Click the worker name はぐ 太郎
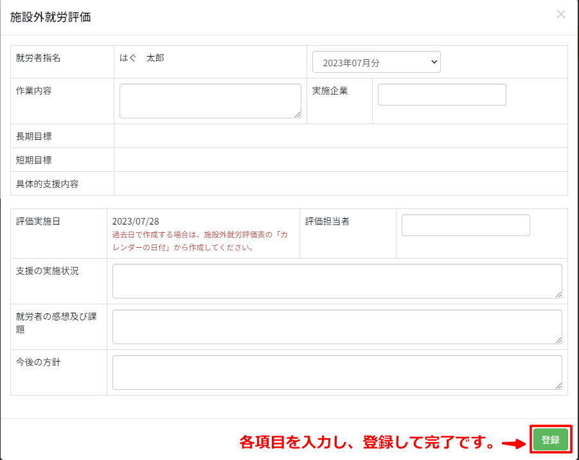 pos(141,58)
